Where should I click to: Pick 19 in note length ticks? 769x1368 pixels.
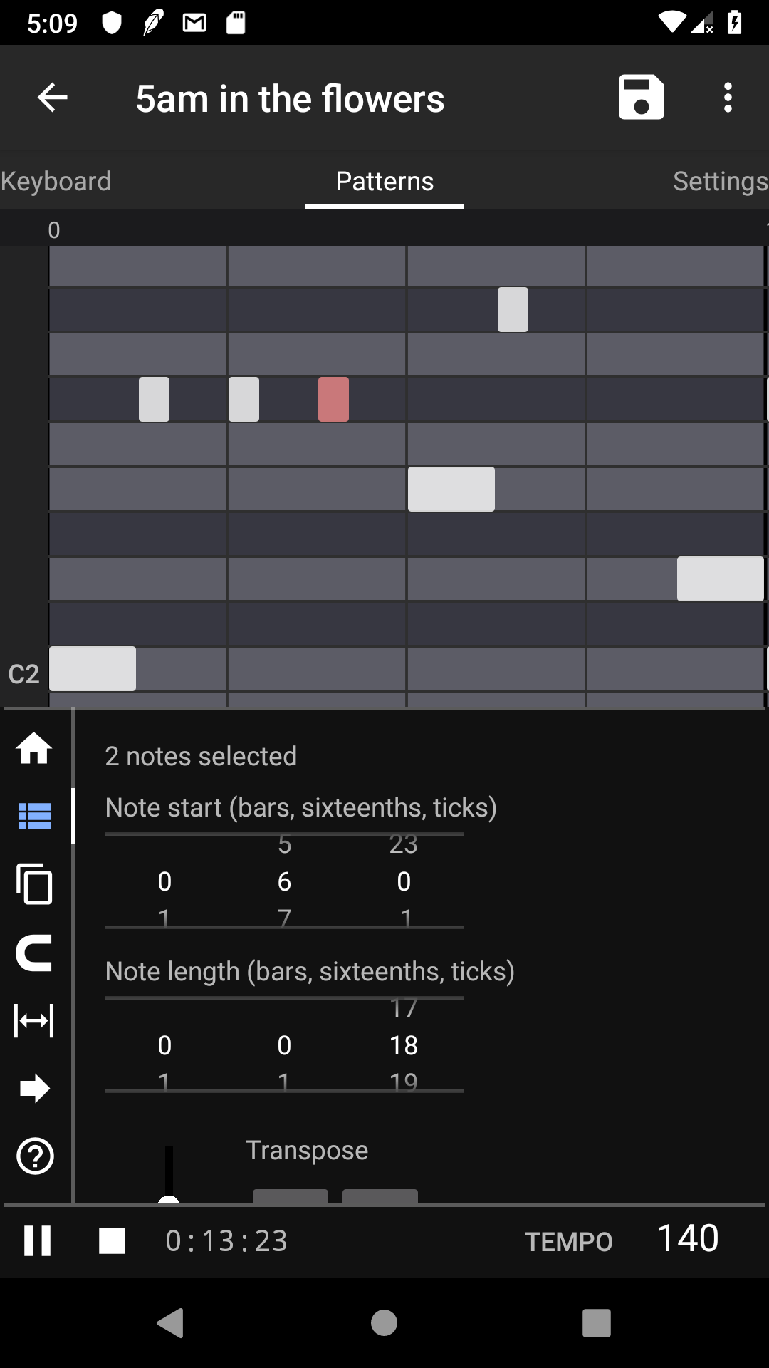(404, 1082)
